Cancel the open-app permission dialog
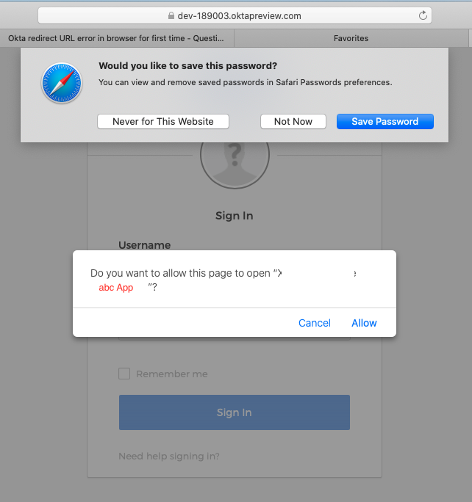Image resolution: width=472 pixels, height=502 pixels. tap(315, 323)
